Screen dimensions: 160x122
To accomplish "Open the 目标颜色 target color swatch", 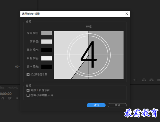I will pos(46,58).
